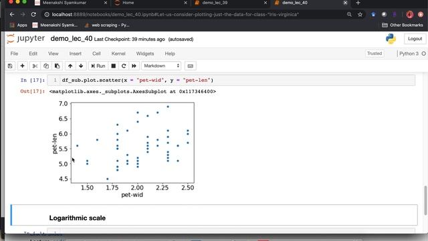Open the Other Bookmarks folder

coord(403,25)
